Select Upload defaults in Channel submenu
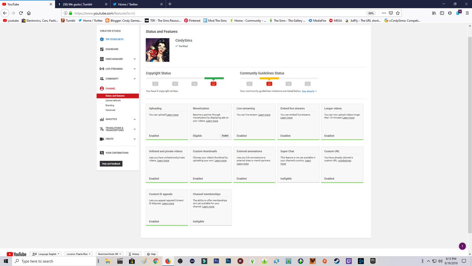The height and width of the screenshot is (266, 472). click(x=113, y=100)
